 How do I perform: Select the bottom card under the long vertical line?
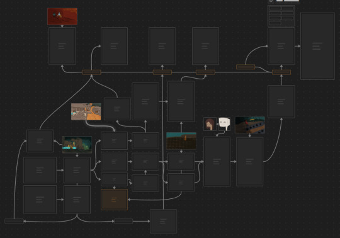(164, 221)
